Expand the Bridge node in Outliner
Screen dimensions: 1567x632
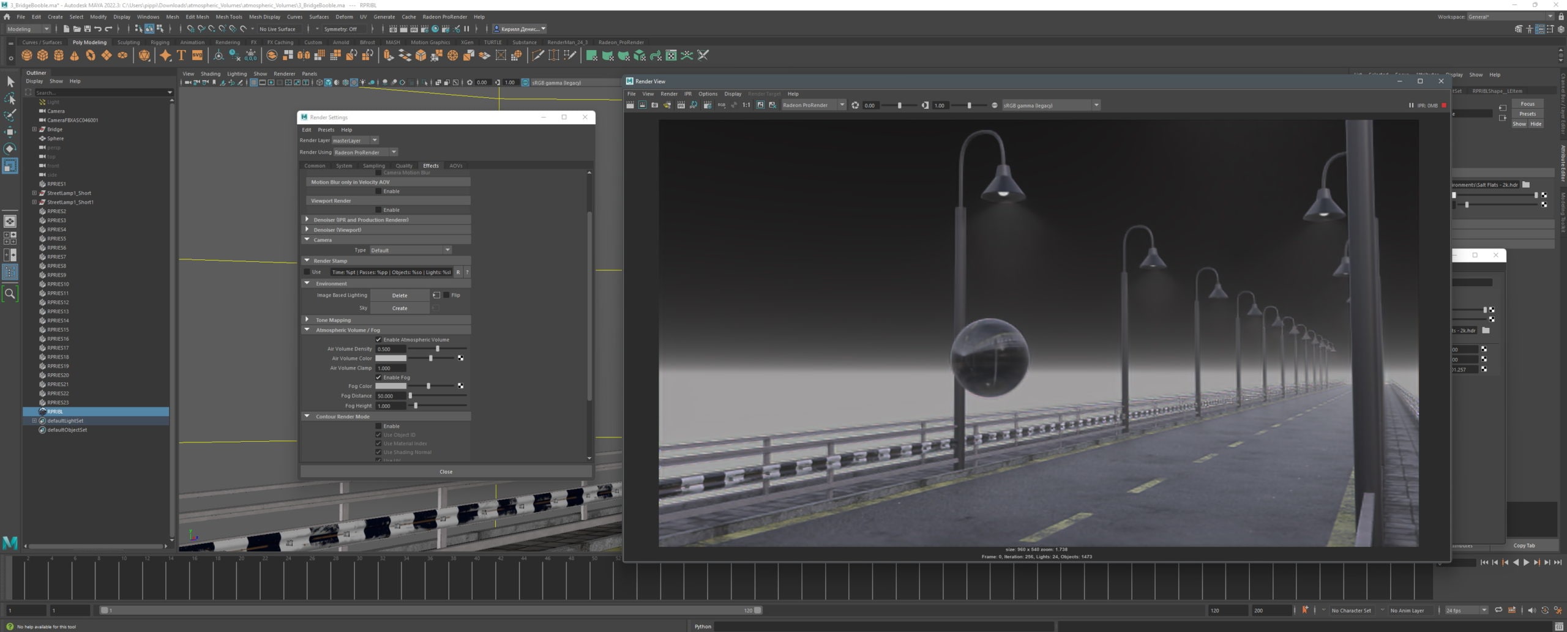tap(34, 129)
